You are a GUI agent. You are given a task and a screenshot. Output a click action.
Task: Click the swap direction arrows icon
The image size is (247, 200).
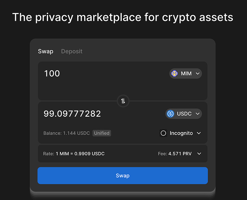click(x=123, y=101)
